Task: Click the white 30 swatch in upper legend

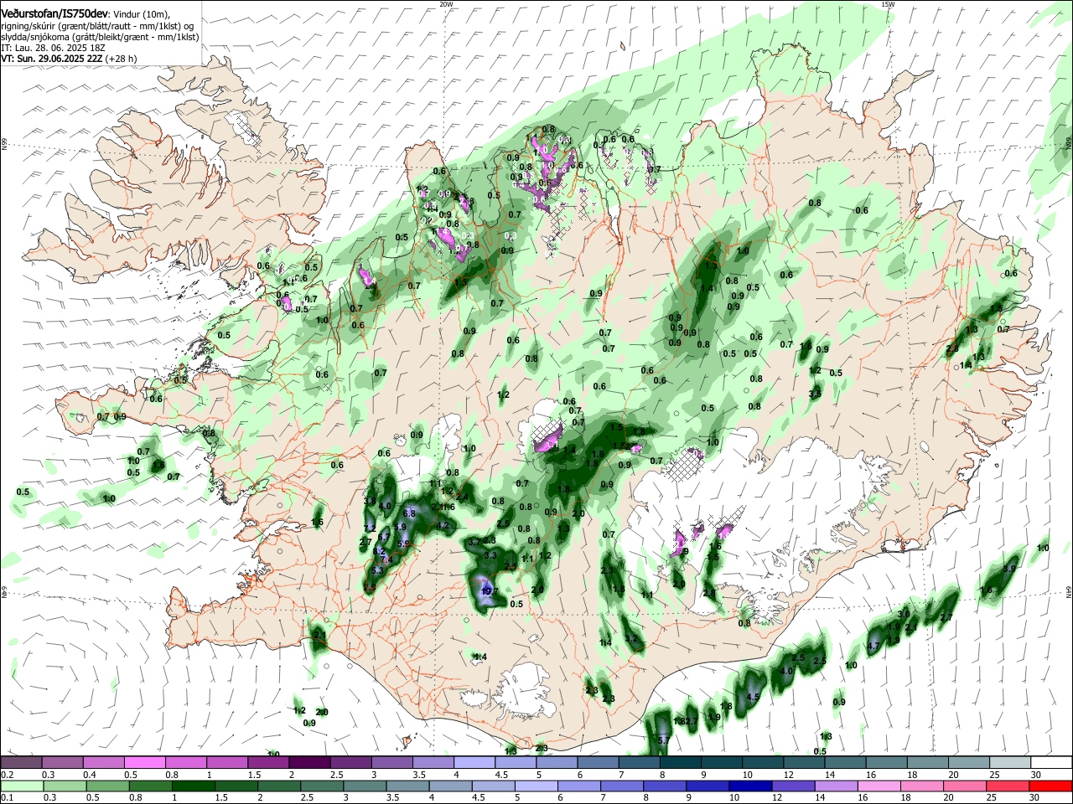Action: click(x=1050, y=762)
